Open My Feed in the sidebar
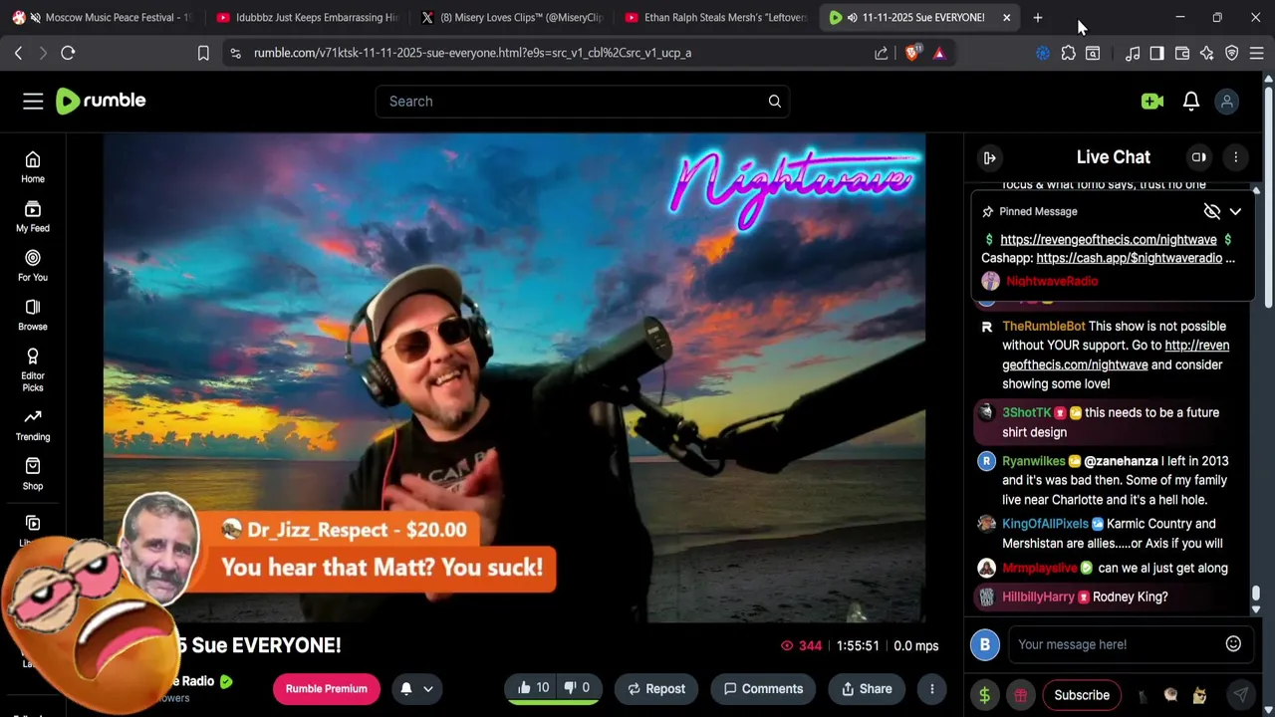1275x717 pixels. click(x=33, y=216)
